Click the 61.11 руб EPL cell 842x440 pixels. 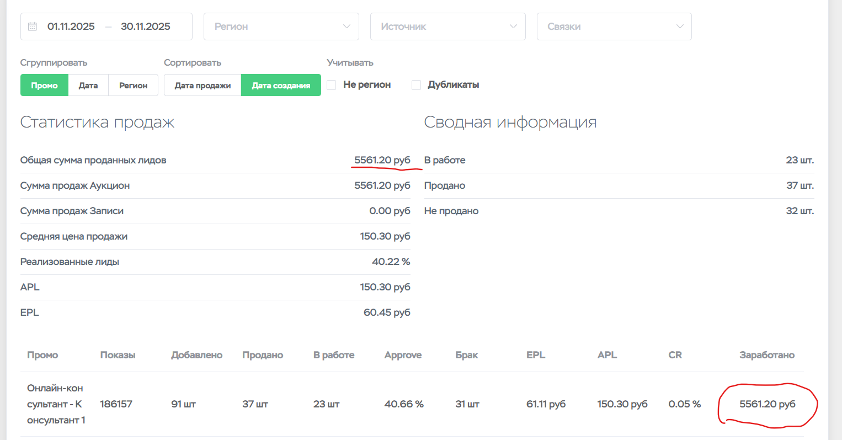[546, 404]
